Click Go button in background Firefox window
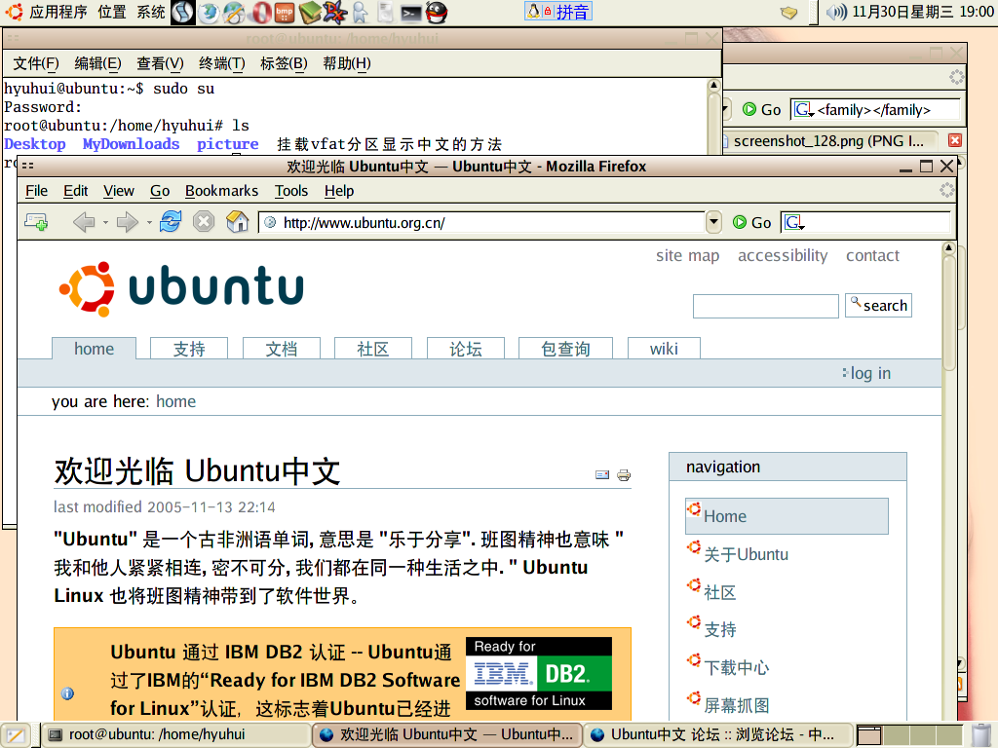998x748 pixels. tap(761, 109)
